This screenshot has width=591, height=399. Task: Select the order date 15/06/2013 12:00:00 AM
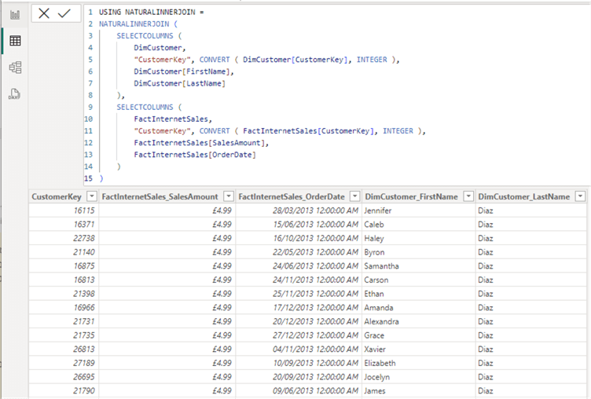coord(299,224)
